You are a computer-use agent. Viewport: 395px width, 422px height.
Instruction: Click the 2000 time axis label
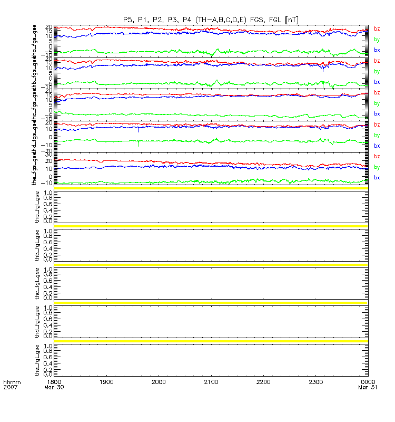click(159, 382)
